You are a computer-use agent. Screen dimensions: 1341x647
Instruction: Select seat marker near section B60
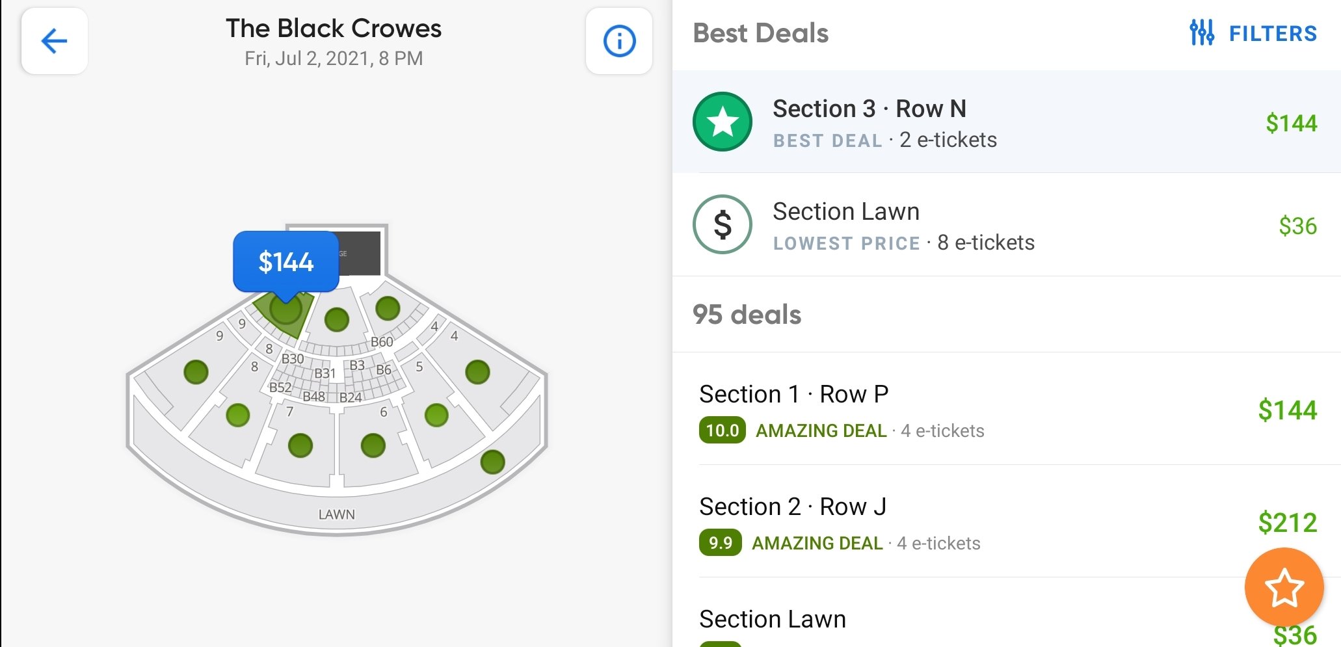388,308
